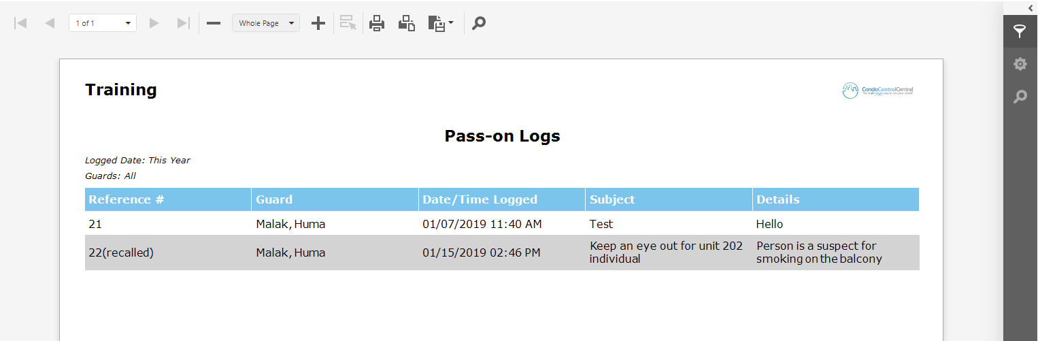This screenshot has width=1038, height=341.
Task: Open the '1 of 1' page selector
Action: pyautogui.click(x=103, y=23)
